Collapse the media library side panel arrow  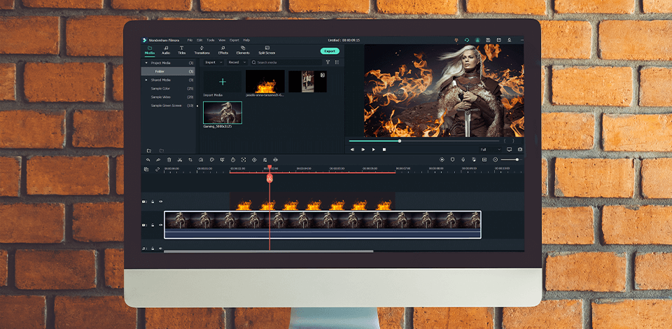(x=197, y=105)
